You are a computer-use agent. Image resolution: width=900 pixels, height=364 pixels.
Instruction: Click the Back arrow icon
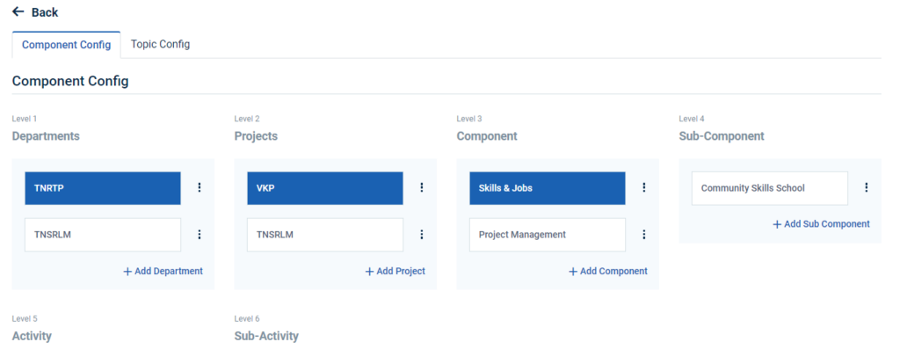pyautogui.click(x=18, y=12)
